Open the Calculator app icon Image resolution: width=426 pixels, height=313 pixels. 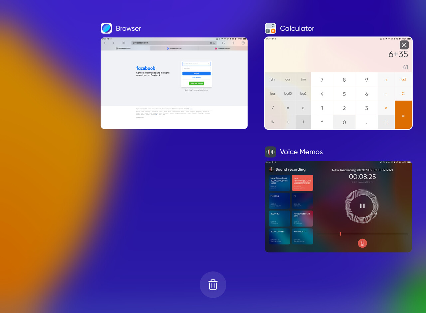pos(271,28)
